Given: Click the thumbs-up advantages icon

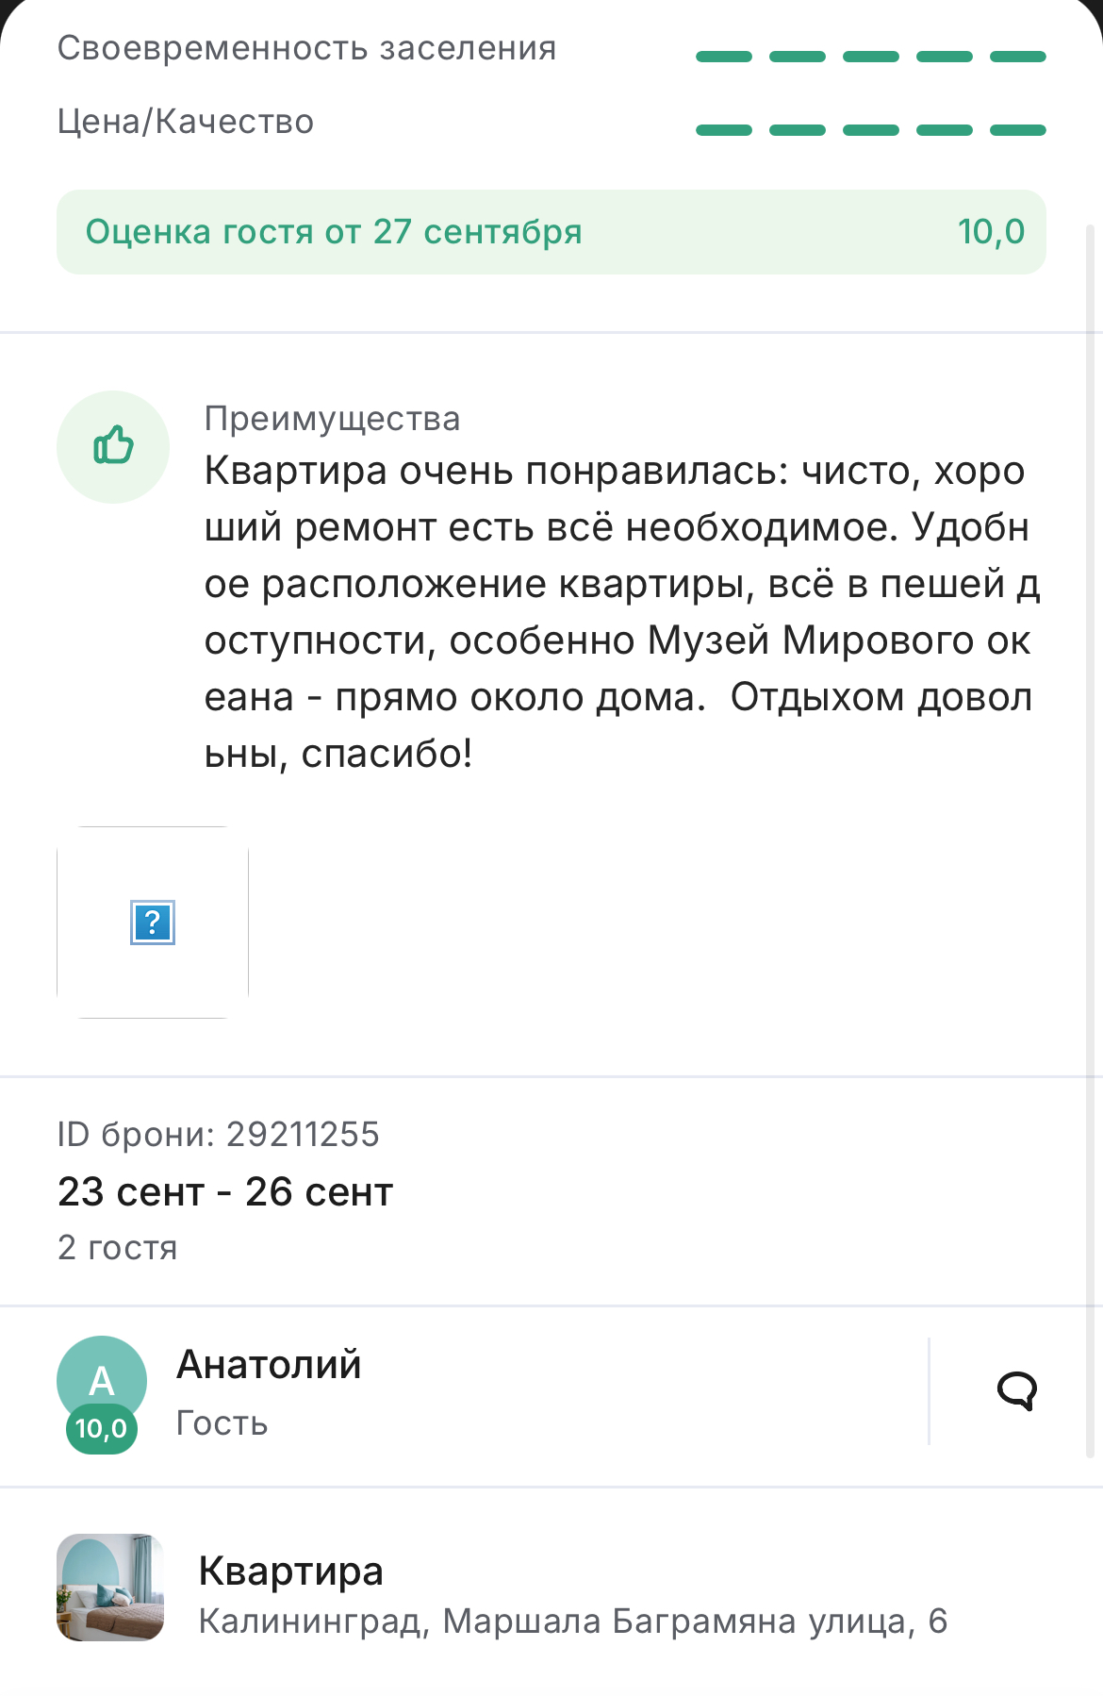Looking at the screenshot, I should (113, 446).
